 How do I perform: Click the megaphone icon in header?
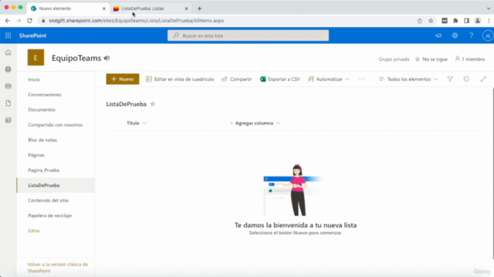pos(438,35)
